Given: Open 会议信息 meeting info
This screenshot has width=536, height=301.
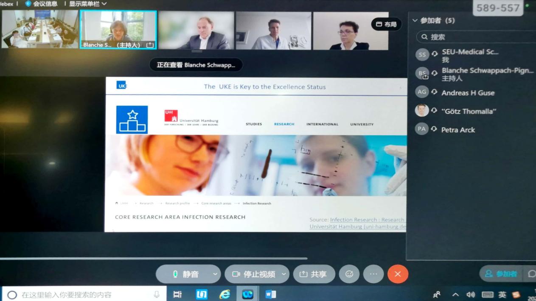Looking at the screenshot, I should tap(41, 4).
